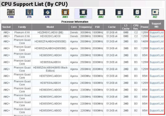Select model cell HD9750XAJ4BGH
This screenshot has height=116, width=166.
click(50, 83)
